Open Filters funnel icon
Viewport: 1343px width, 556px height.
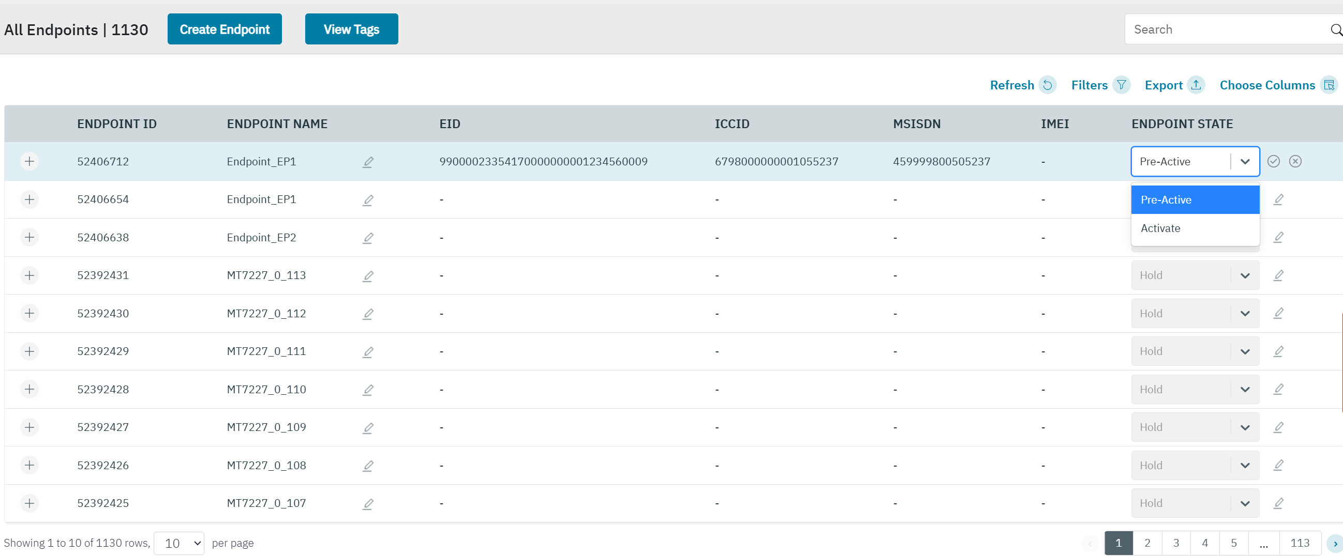[1121, 85]
